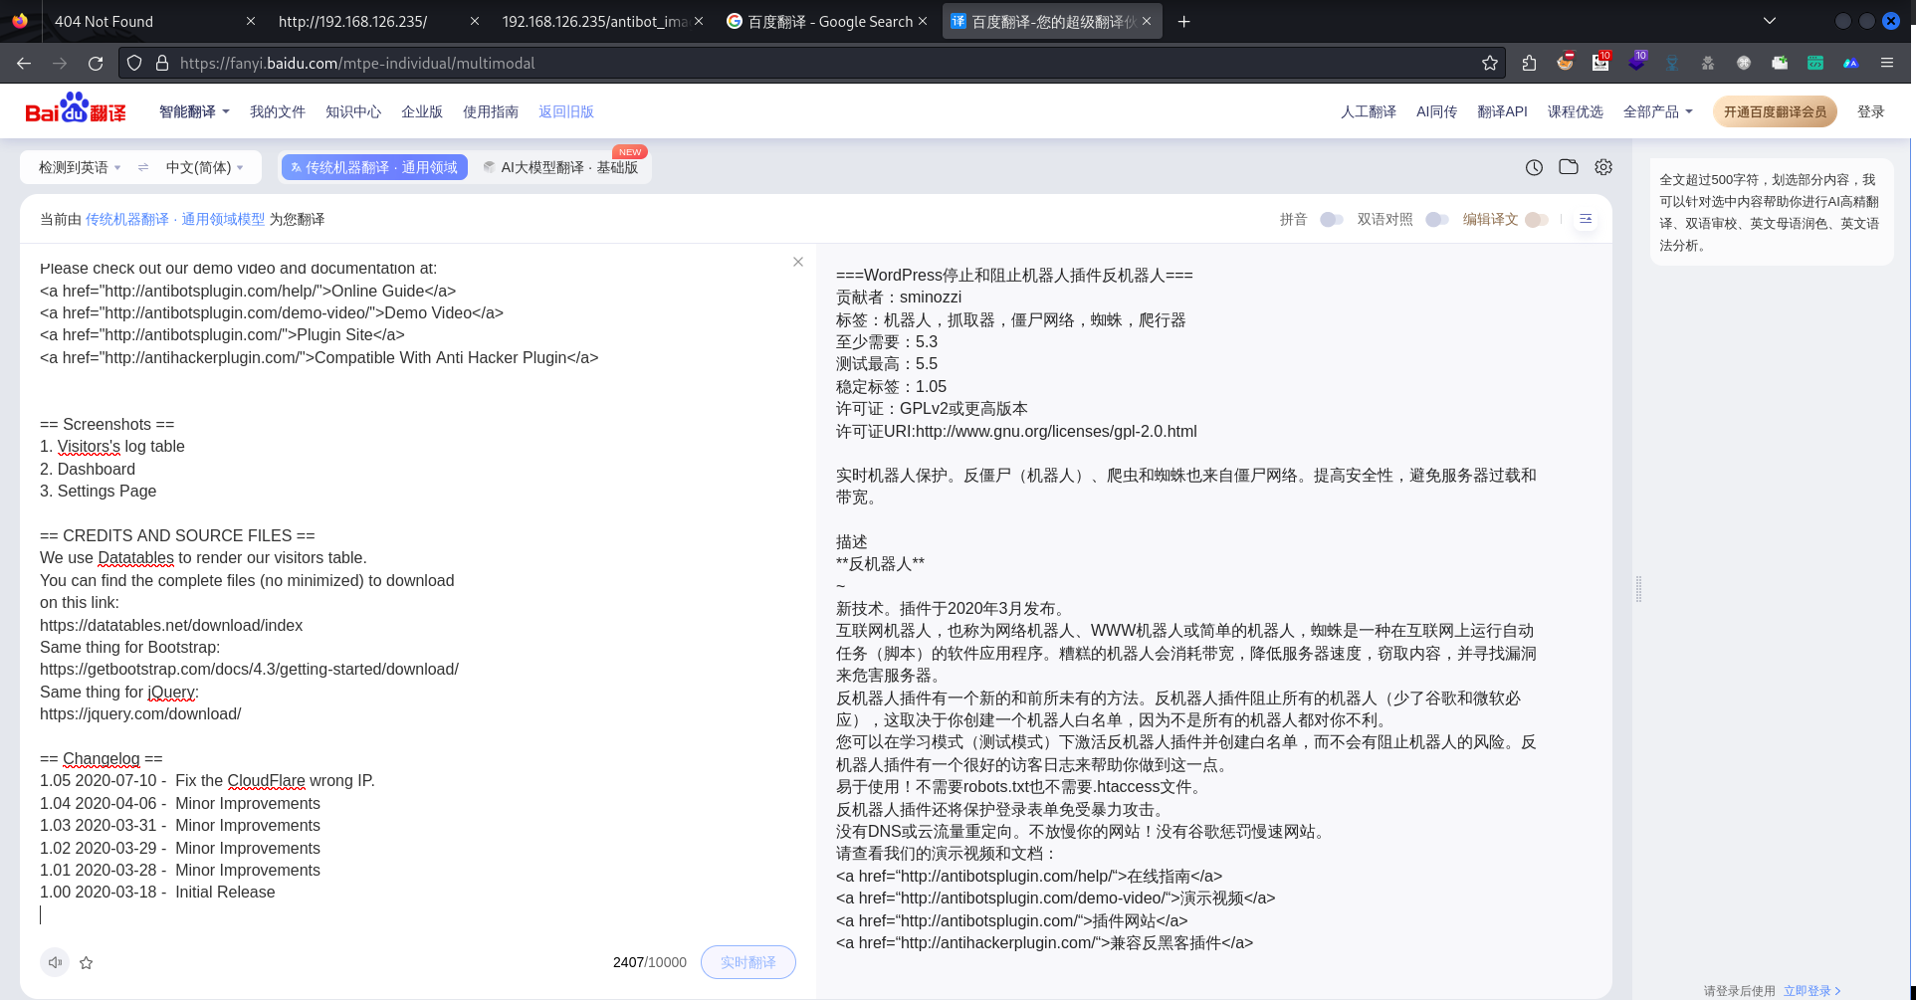
Task: Open 人工翻译 in top navigation
Action: [1368, 111]
